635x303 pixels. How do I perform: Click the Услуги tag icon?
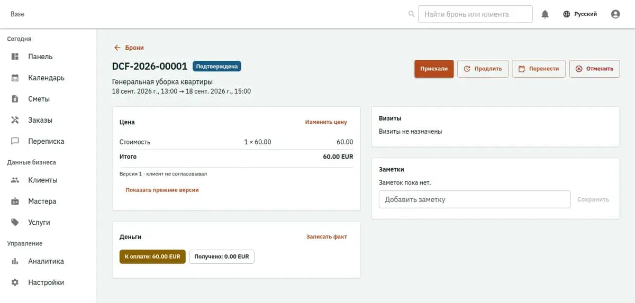pyautogui.click(x=15, y=223)
